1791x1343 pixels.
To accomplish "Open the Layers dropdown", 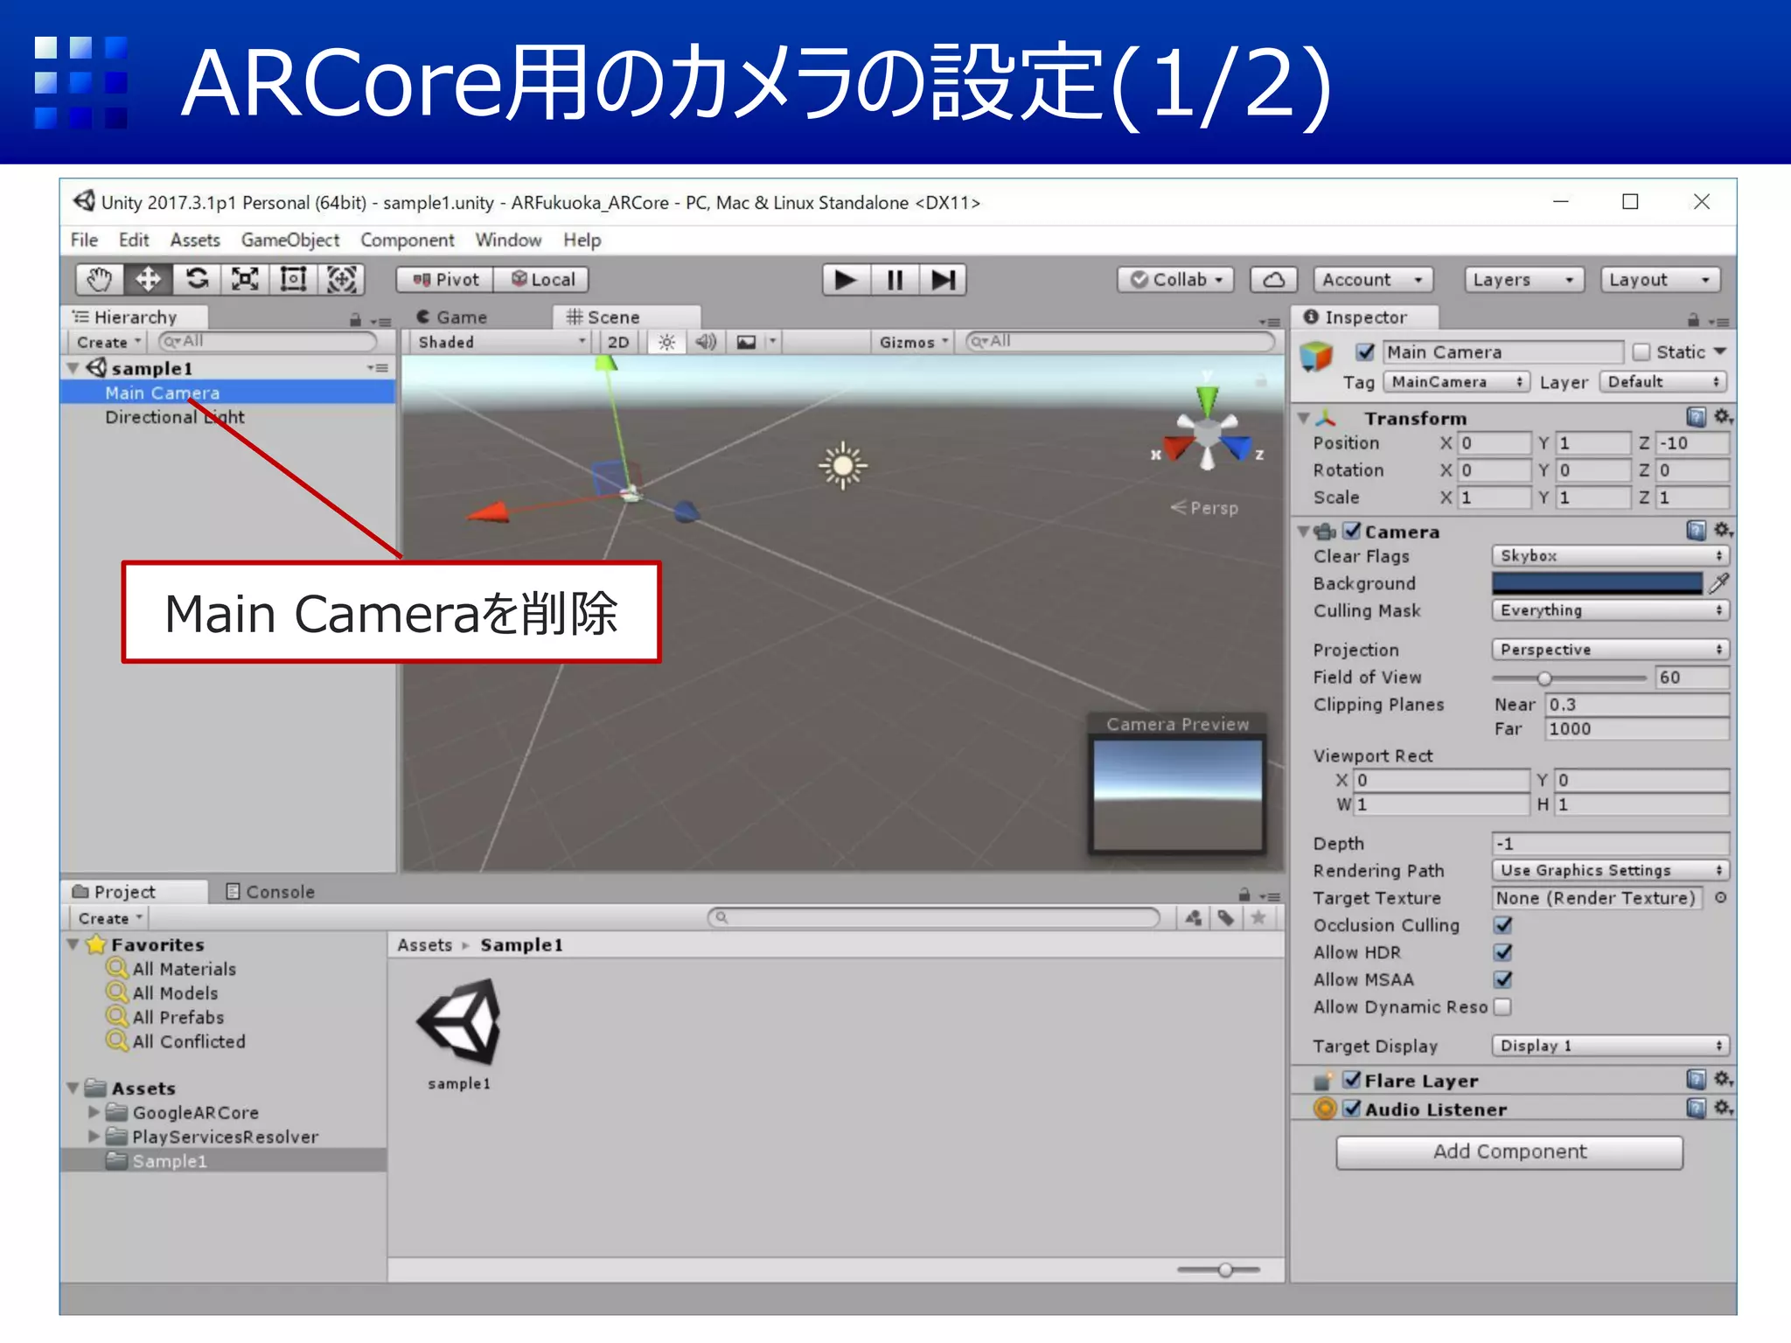I will (x=1525, y=280).
